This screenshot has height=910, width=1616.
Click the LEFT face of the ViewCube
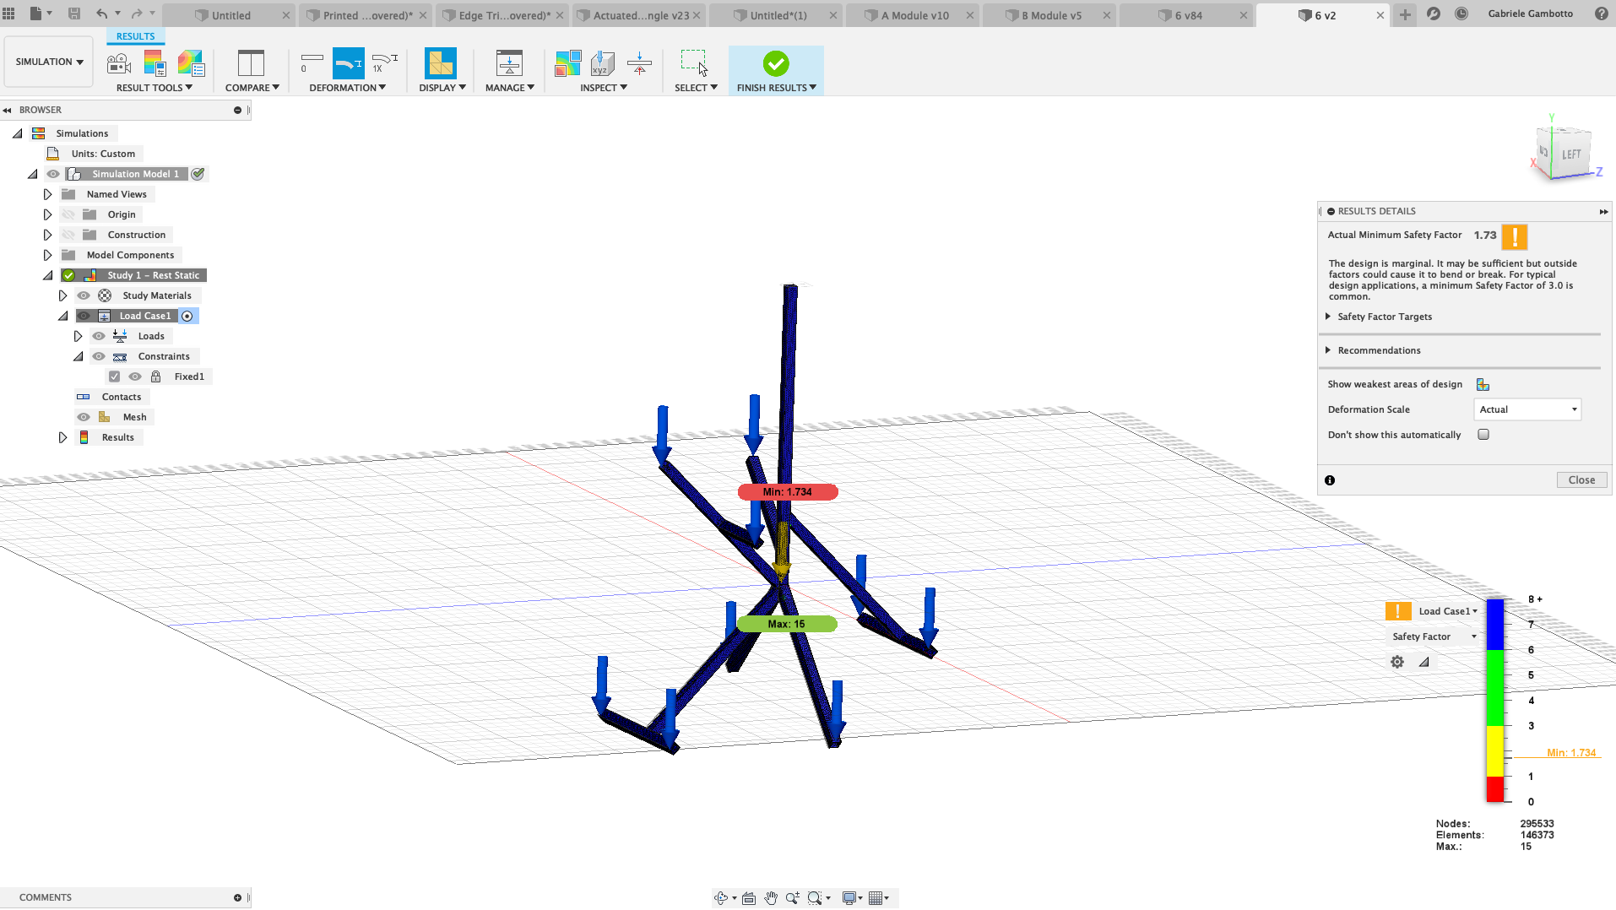(1570, 154)
